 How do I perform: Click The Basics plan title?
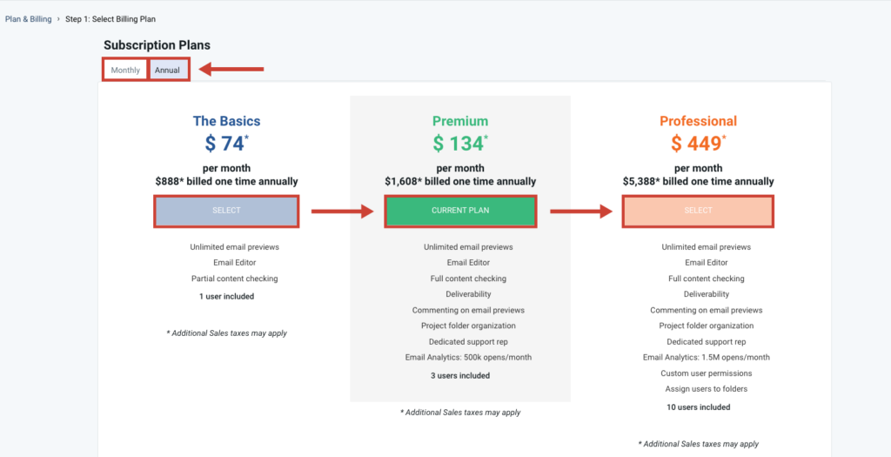[x=227, y=121]
